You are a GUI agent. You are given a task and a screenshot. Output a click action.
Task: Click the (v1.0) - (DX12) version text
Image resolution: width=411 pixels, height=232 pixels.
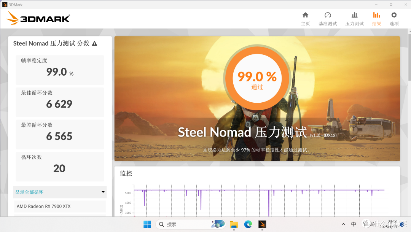point(323,135)
